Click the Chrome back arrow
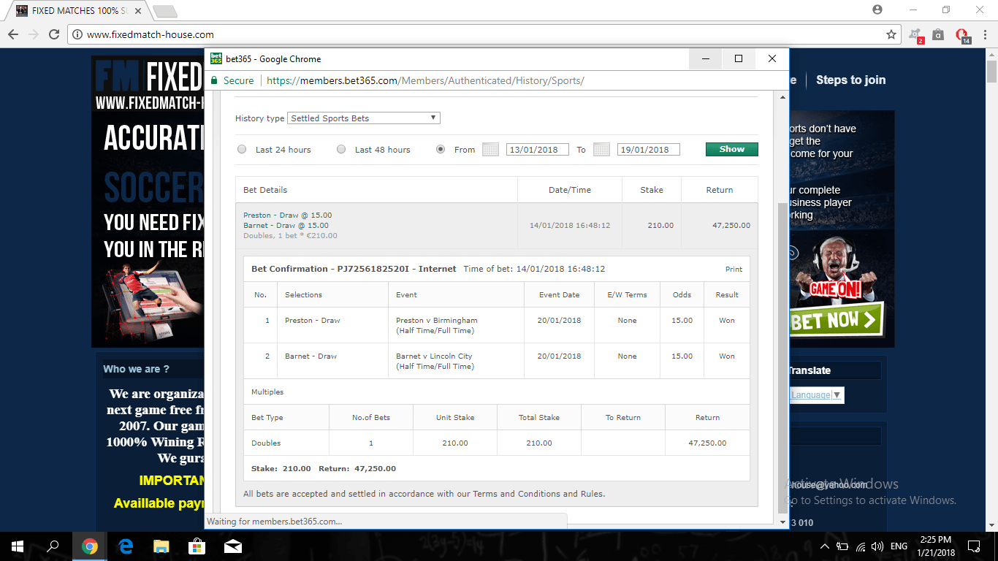 [x=13, y=34]
